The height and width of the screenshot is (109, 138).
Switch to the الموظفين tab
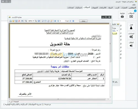click(x=132, y=8)
